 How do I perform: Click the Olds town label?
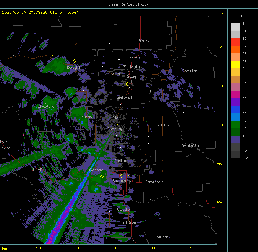click(x=116, y=118)
